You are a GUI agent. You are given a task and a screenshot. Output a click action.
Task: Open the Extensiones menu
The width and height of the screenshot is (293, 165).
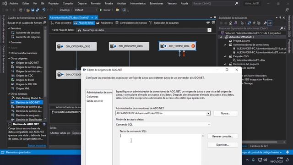pos(157,3)
